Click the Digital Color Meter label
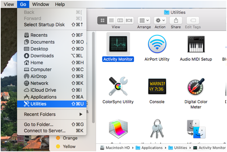 point(196,104)
